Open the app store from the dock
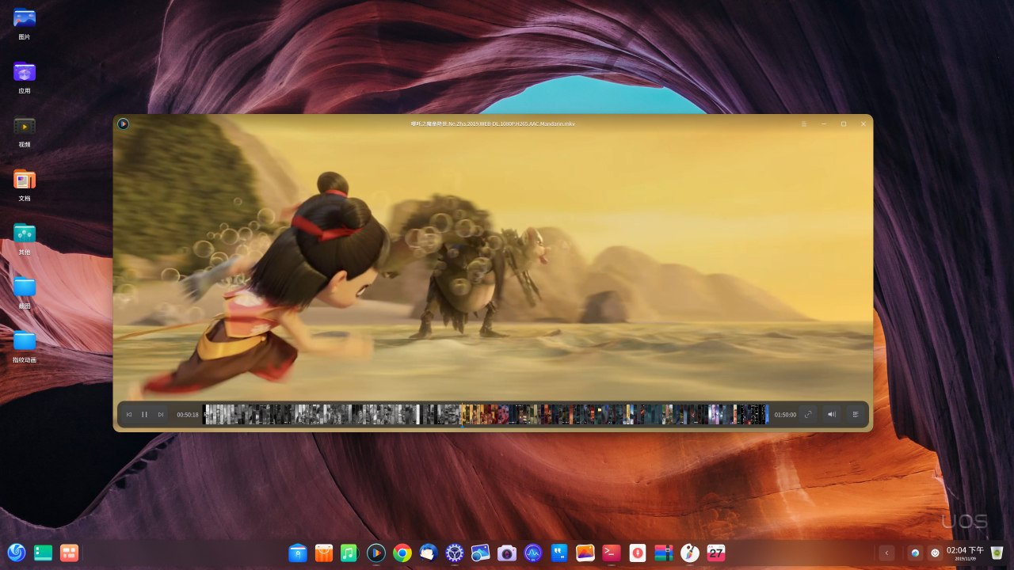 click(324, 553)
